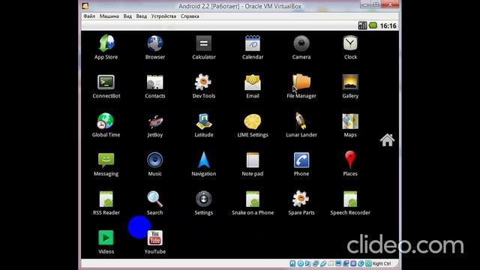Launch the Phone dialer
The image size is (480, 270).
pyautogui.click(x=301, y=163)
